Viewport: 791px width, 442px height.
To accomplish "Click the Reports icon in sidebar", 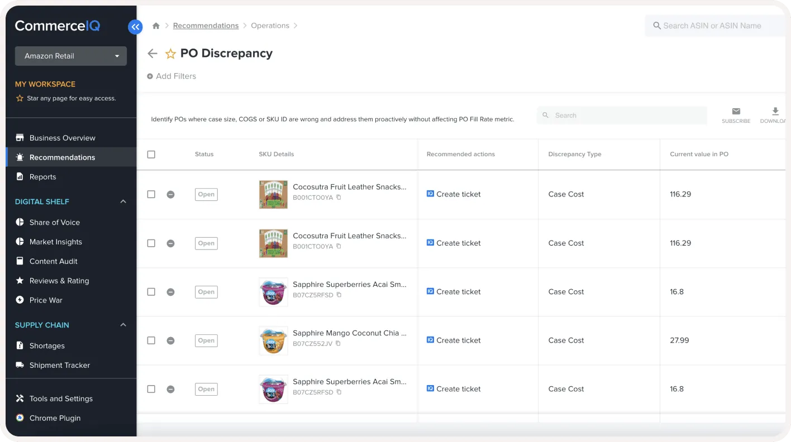I will coord(20,177).
